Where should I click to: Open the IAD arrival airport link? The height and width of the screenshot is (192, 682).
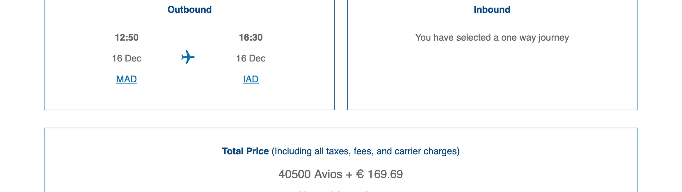251,79
